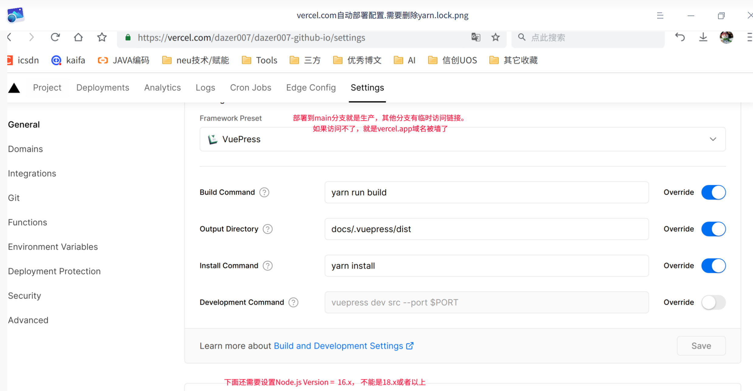Viewport: 753px width, 391px height.
Task: Open the Build Command help icon
Action: pos(264,192)
